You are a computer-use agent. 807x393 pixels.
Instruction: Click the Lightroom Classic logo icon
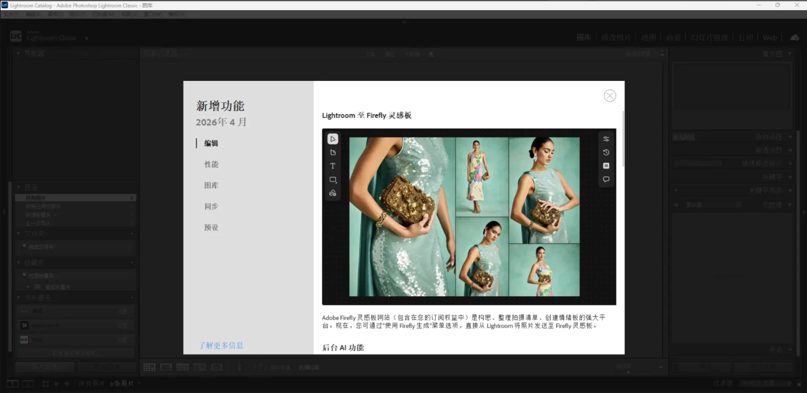(16, 36)
